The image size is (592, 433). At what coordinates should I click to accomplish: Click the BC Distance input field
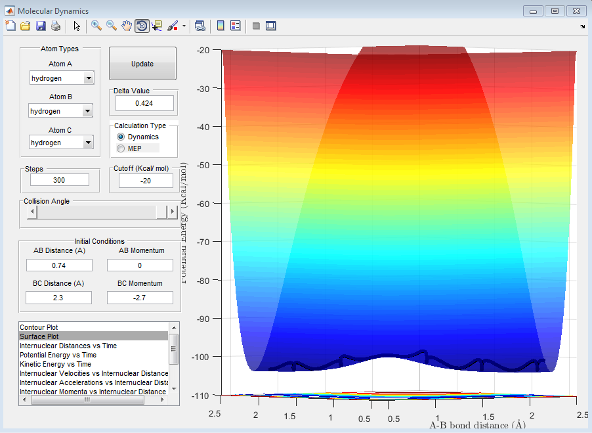[x=59, y=298]
